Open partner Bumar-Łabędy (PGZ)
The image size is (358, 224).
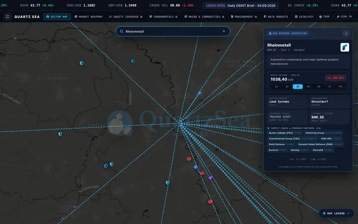point(285,133)
